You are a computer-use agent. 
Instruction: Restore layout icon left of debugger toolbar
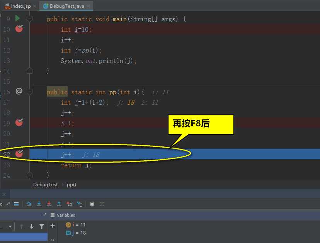[x=8, y=204]
